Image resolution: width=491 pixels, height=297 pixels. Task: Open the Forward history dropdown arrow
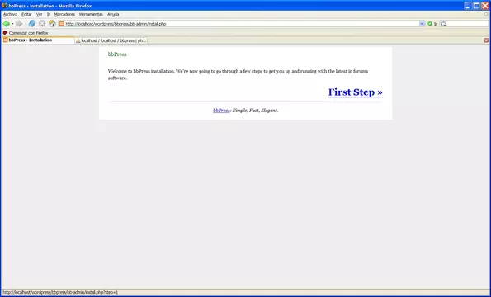(26, 24)
